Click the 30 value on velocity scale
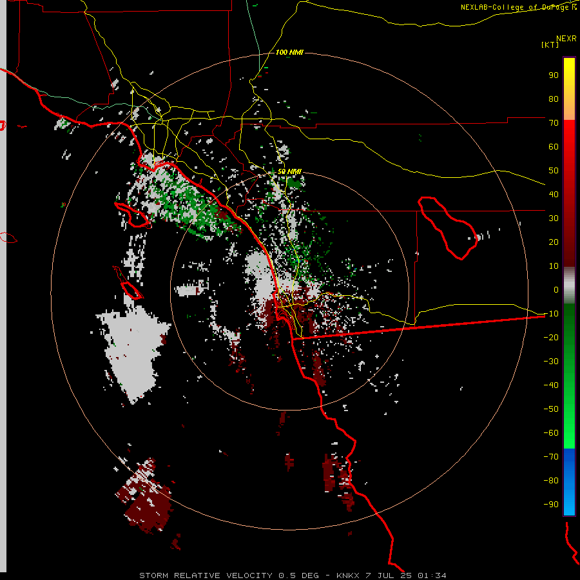580x580 pixels. pyautogui.click(x=554, y=218)
